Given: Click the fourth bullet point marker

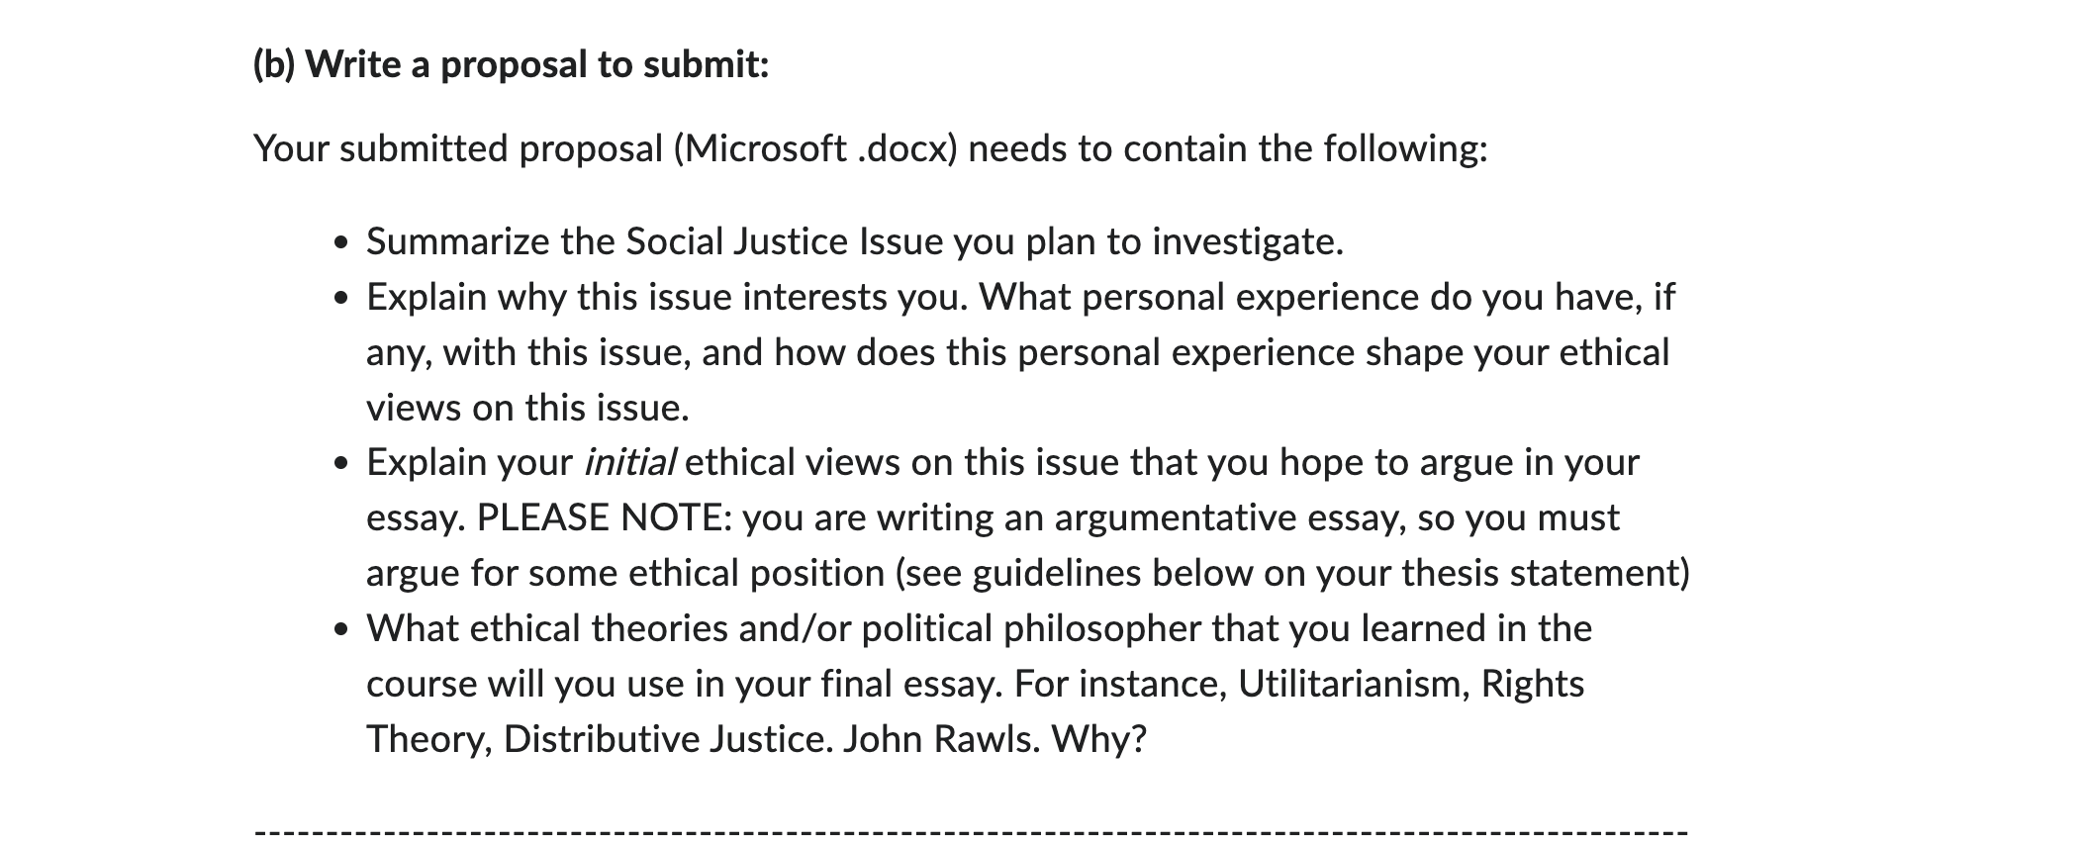Looking at the screenshot, I should (342, 630).
